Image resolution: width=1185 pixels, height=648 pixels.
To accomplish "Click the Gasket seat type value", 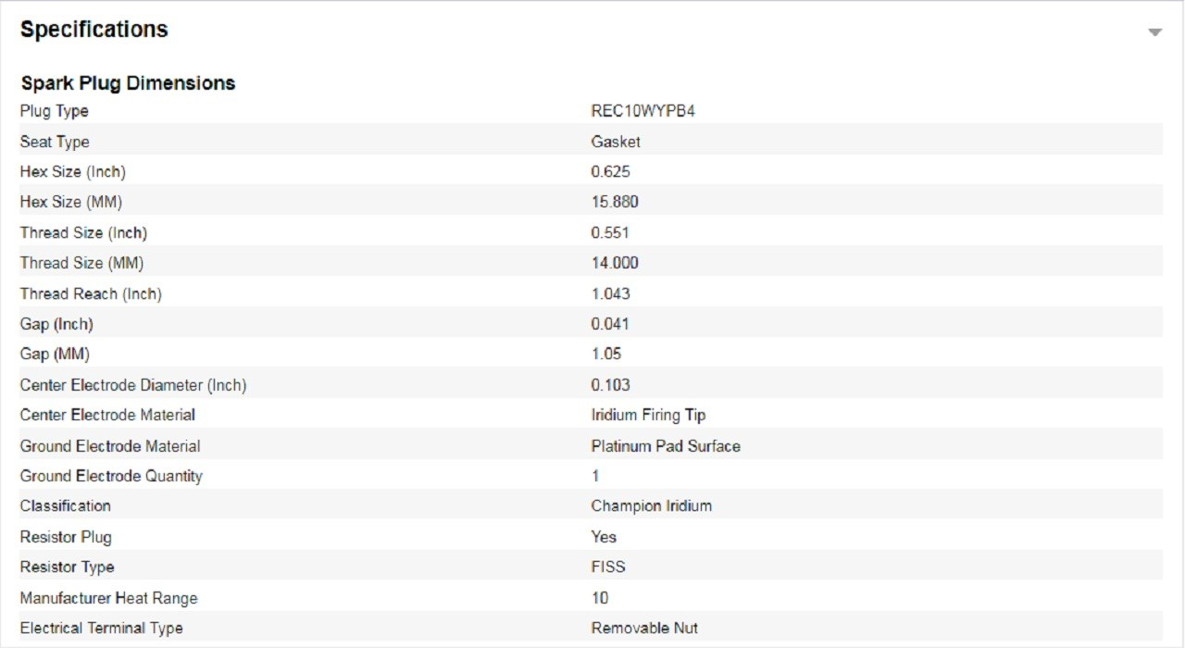I will [x=616, y=142].
